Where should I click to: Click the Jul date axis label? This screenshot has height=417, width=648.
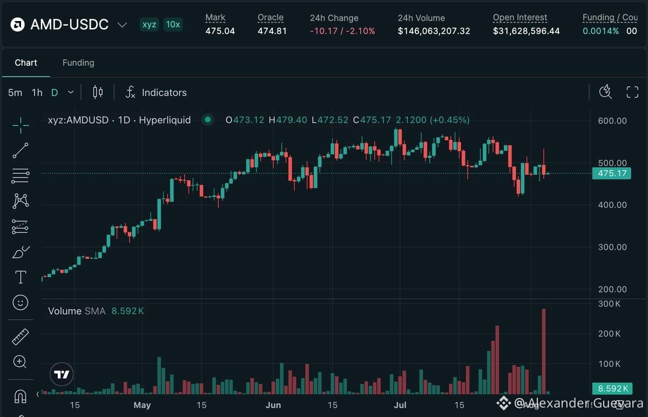pos(400,405)
